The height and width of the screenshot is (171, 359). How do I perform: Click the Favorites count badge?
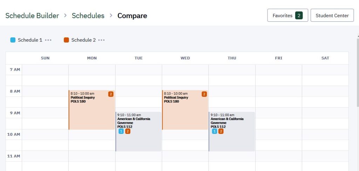click(299, 15)
